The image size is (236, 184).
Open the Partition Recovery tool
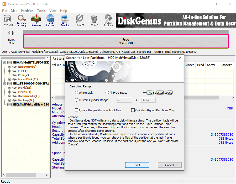(x=22, y=20)
